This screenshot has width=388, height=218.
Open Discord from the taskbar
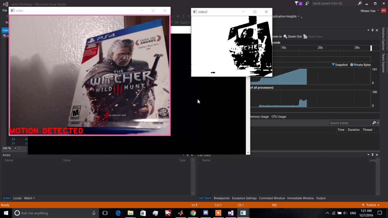[x=206, y=213]
